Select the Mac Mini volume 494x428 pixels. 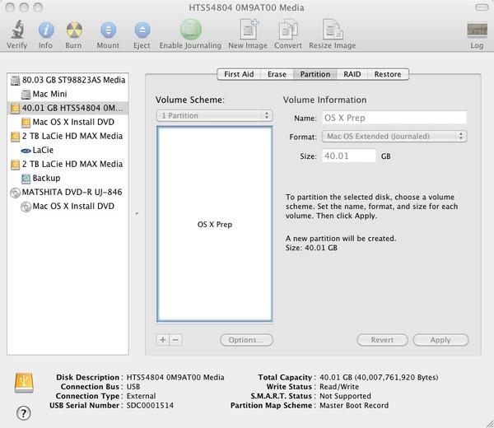(x=68, y=94)
